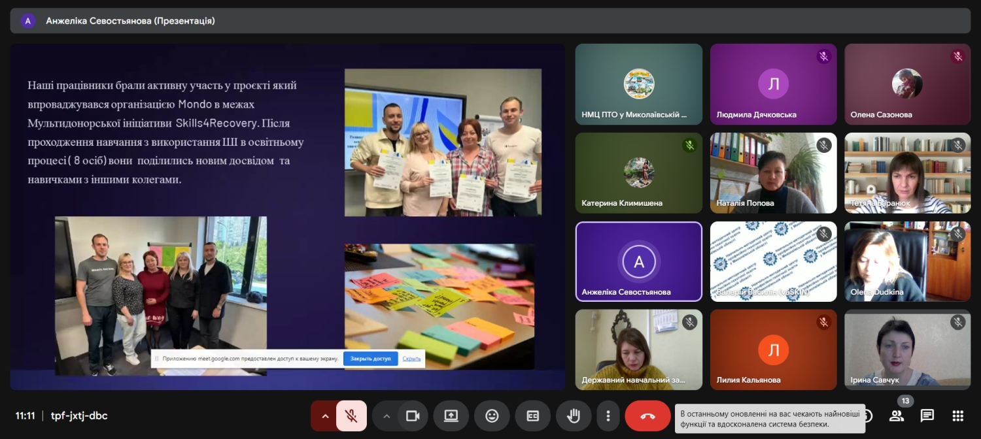The image size is (981, 439).
Task: Click the present screen icon
Action: pyautogui.click(x=451, y=416)
